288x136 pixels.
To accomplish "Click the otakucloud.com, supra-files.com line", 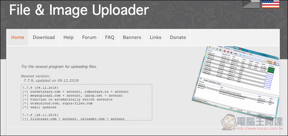I will (58, 103).
